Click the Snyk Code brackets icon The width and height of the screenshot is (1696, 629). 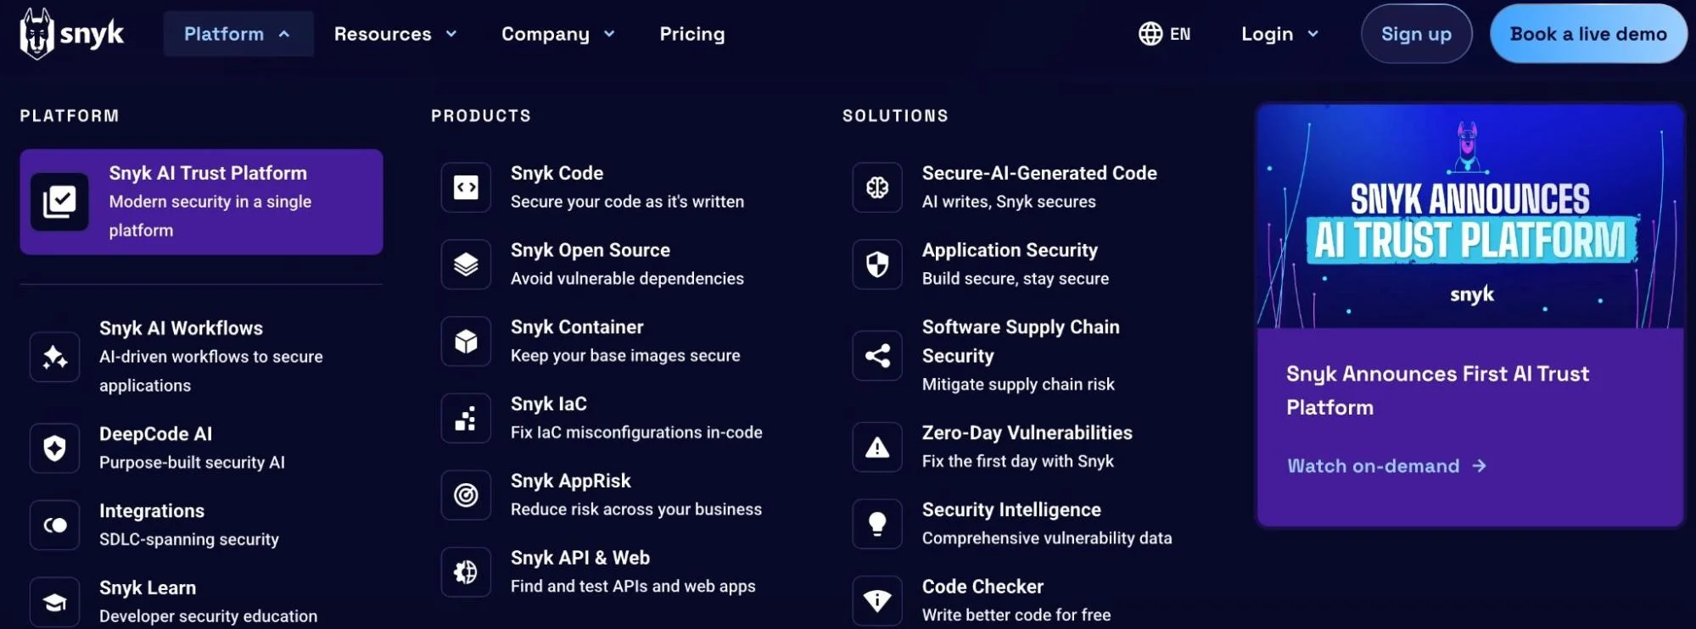pos(466,187)
